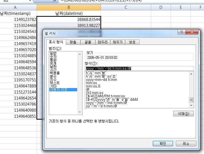Click the 삭제(D) delete button
The height and width of the screenshot is (154, 204).
tap(184, 114)
